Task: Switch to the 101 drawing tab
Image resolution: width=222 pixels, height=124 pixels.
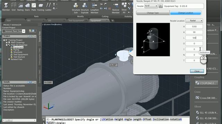Action: pyautogui.click(x=50, y=21)
